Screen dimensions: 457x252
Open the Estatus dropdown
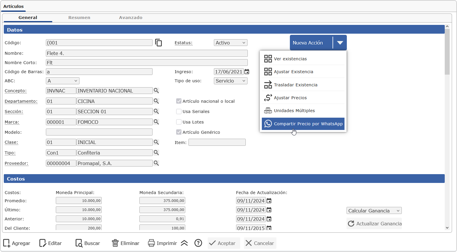[x=231, y=43]
